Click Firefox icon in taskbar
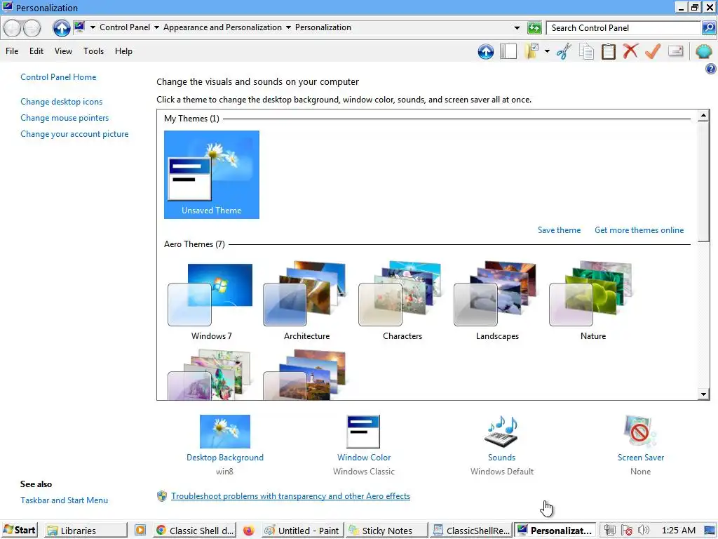This screenshot has height=539, width=718. point(248,531)
